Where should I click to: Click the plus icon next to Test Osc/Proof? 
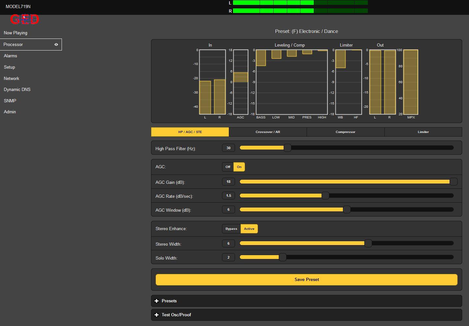coord(157,315)
